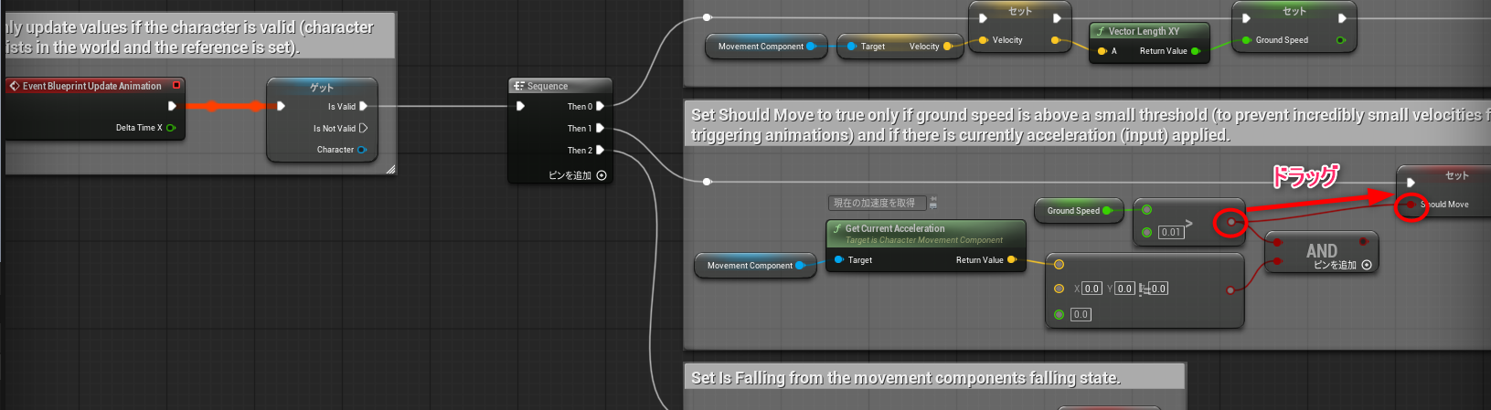
Task: Click the Event Blueprint Update Animation node title
Action: [x=91, y=86]
